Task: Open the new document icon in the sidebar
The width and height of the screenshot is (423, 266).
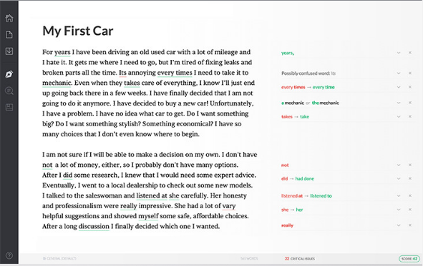Action: 9,35
